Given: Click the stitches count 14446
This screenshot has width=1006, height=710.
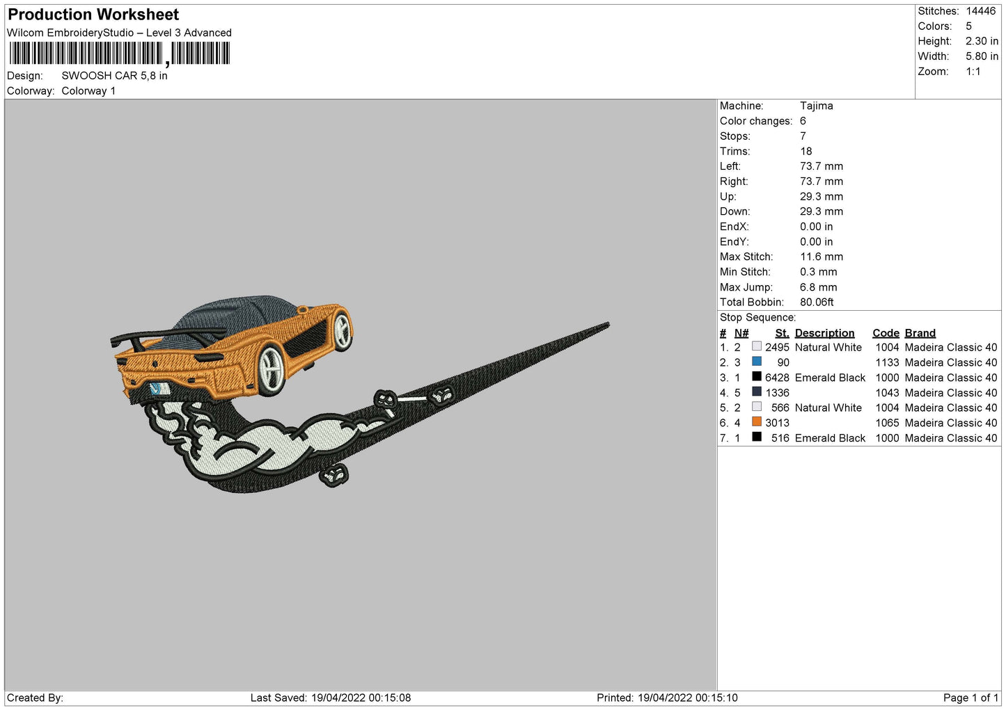Looking at the screenshot, I should 981,11.
